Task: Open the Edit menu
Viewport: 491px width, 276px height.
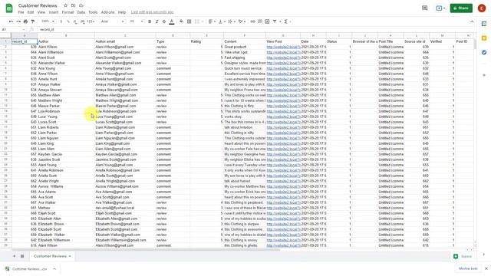Action: (x=31, y=12)
